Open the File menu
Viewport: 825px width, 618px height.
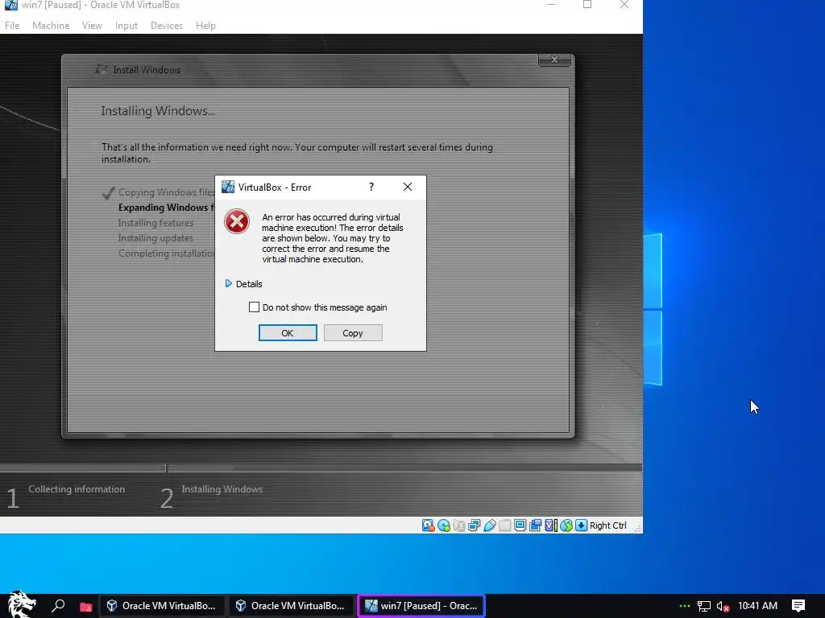12,25
